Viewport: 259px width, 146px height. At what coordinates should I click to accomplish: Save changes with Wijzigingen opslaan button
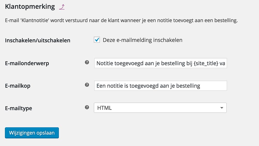point(32,133)
